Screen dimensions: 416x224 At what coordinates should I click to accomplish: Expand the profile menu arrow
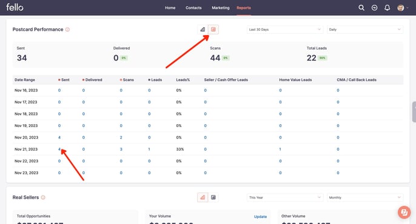pyautogui.click(x=408, y=8)
